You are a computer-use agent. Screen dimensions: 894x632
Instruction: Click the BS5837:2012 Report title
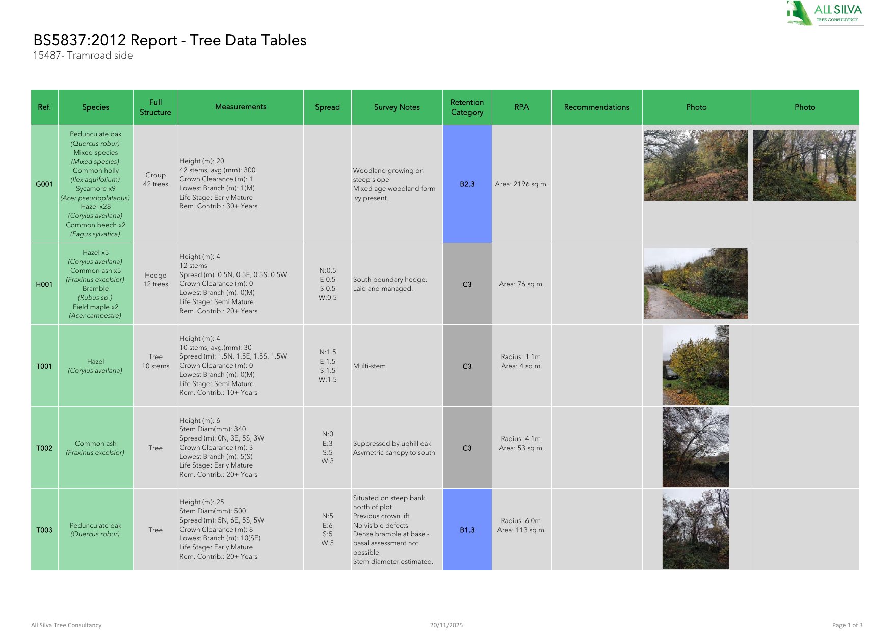point(170,40)
